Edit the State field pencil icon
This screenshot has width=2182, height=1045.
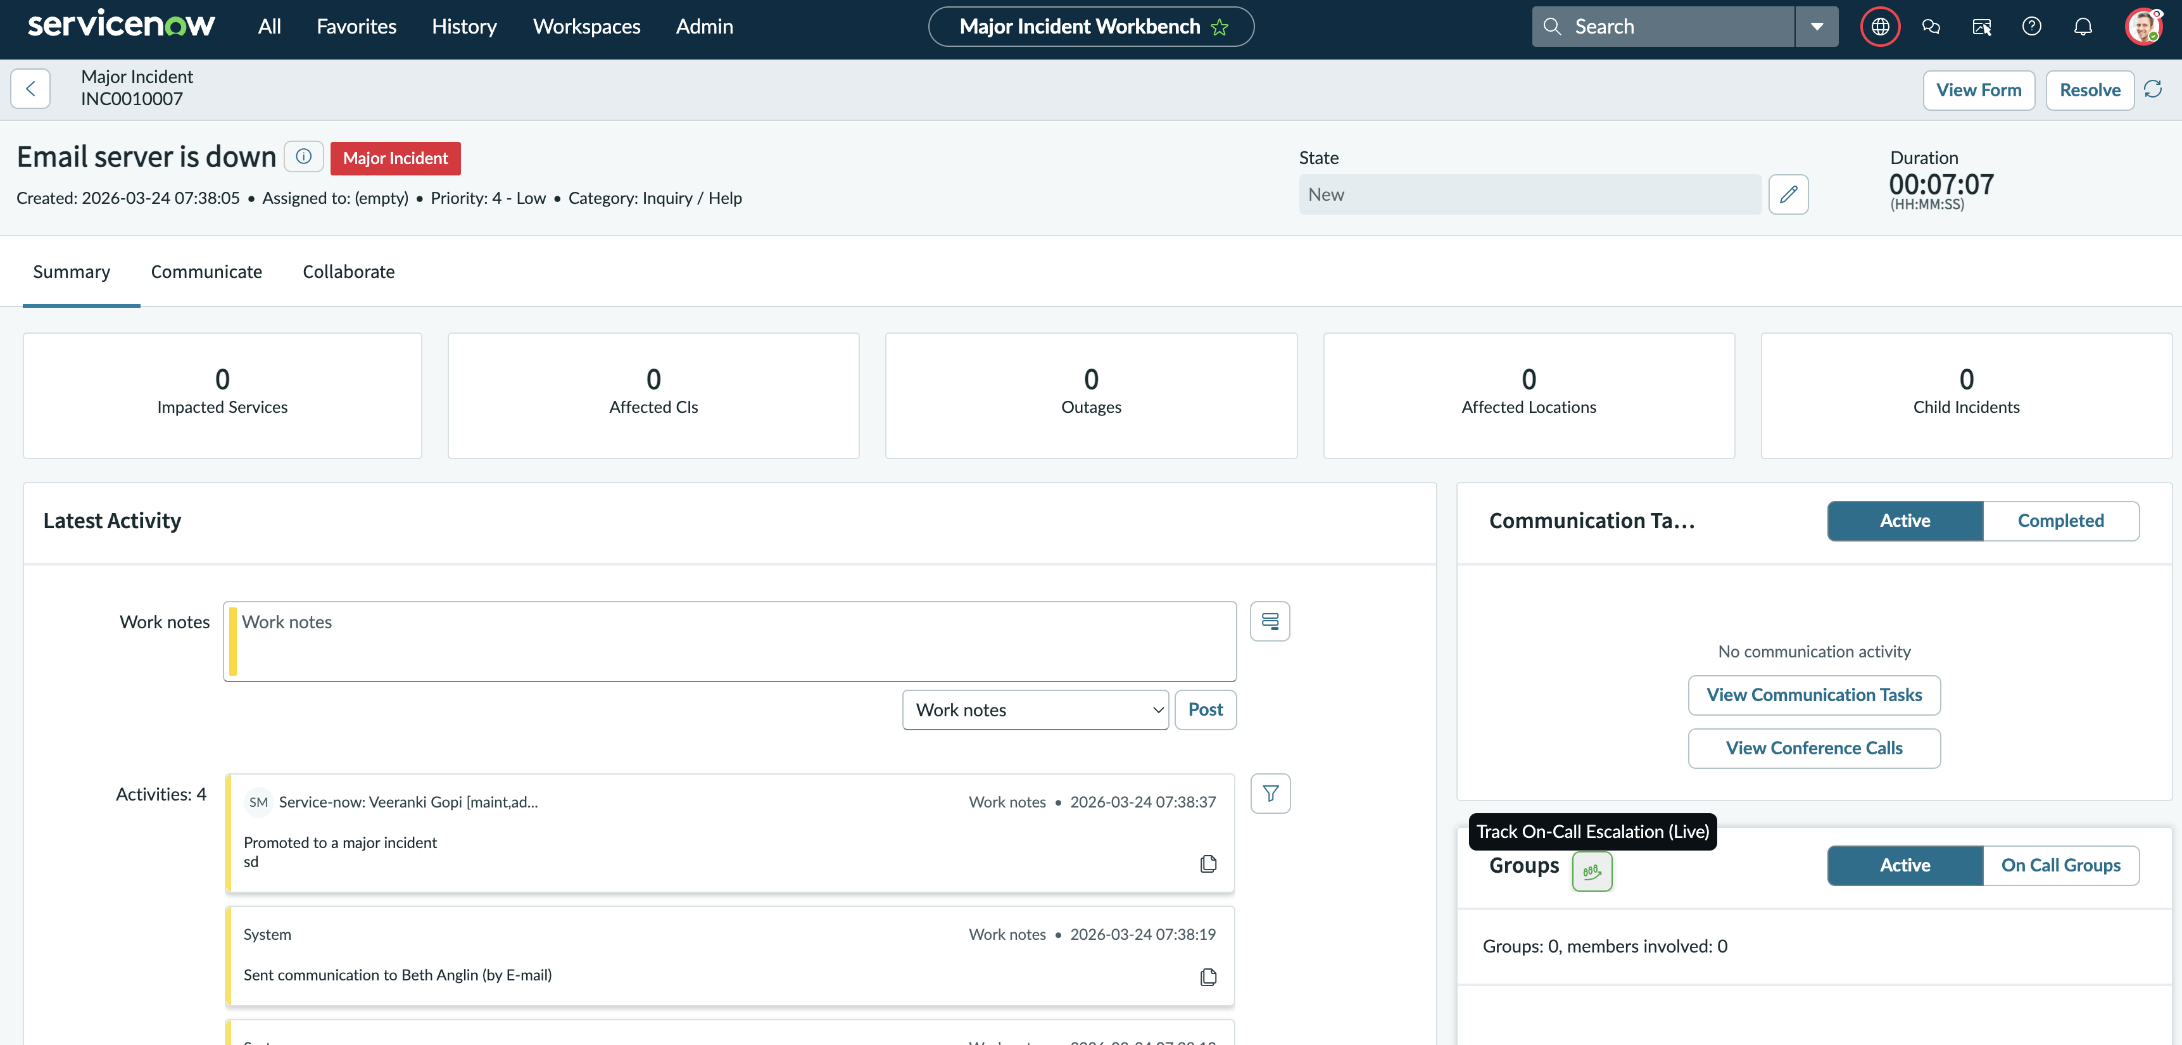[x=1788, y=194]
